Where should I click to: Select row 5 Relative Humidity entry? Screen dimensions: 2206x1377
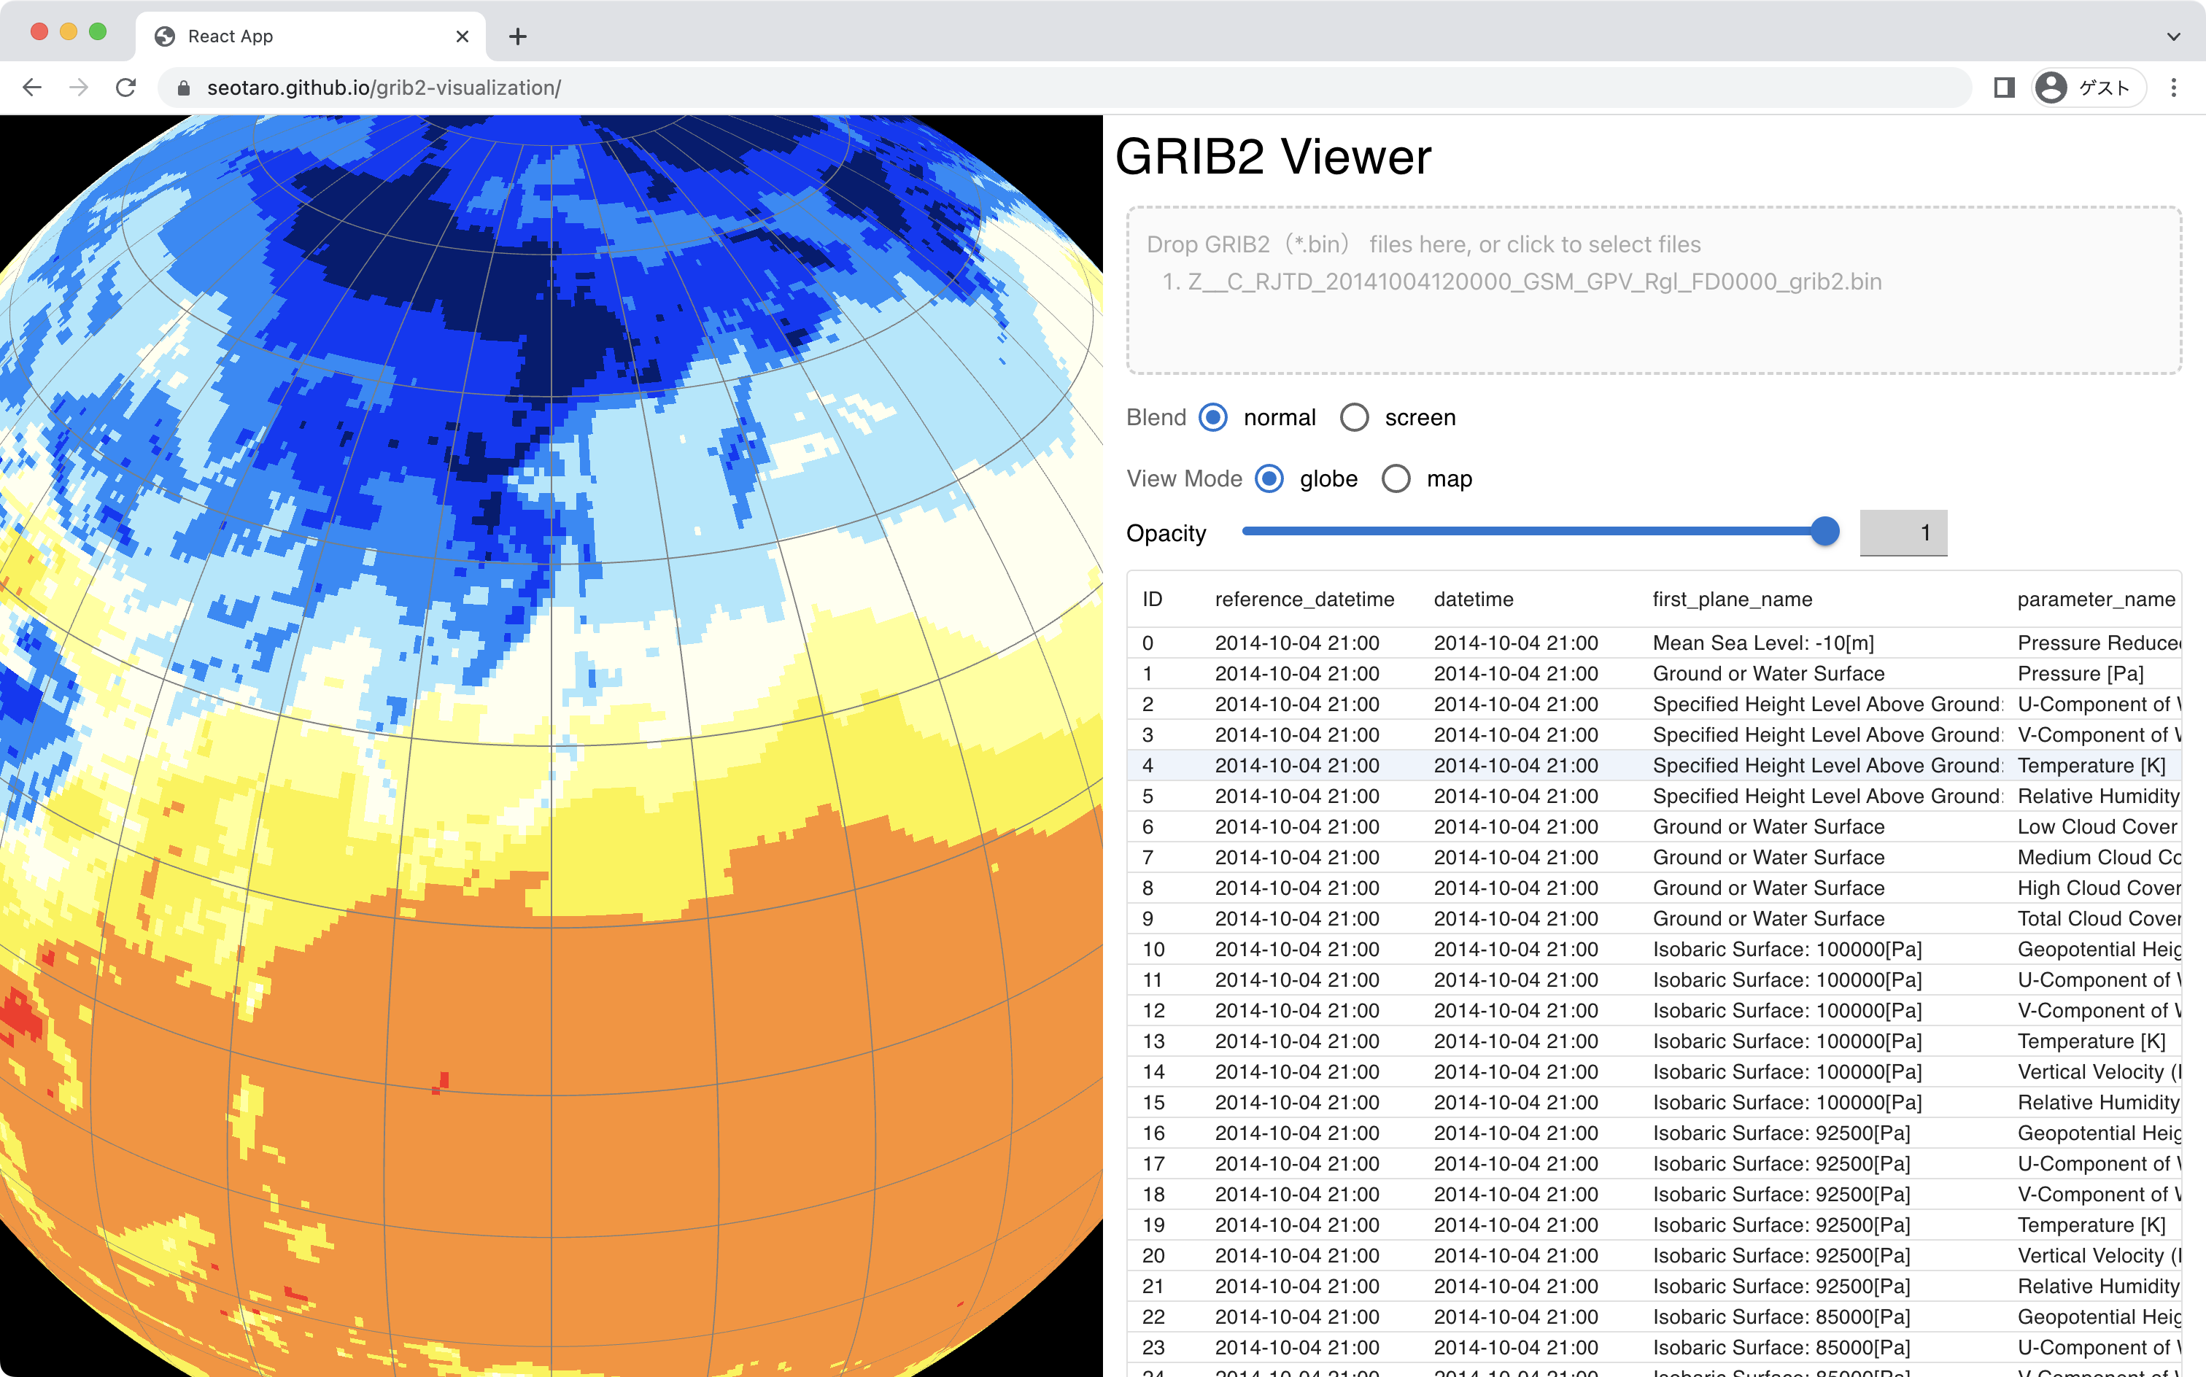click(x=1653, y=796)
